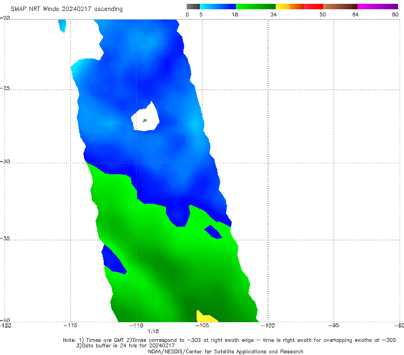Choose the yellow-orange segment of the color bar

coord(290,7)
